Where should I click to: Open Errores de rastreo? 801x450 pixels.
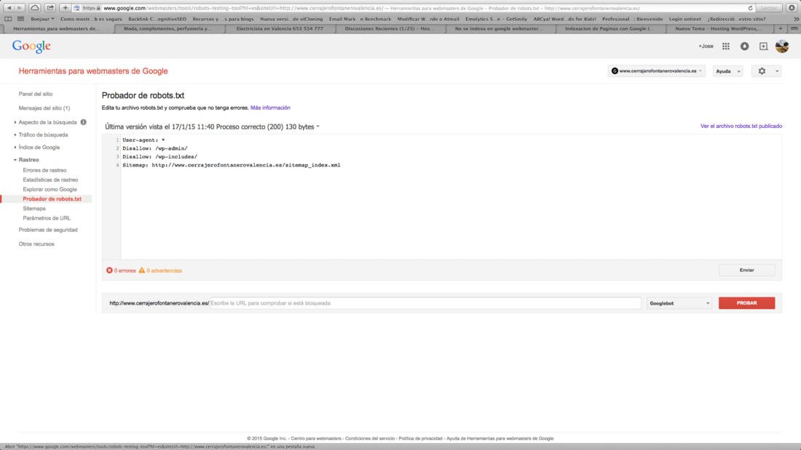point(44,170)
